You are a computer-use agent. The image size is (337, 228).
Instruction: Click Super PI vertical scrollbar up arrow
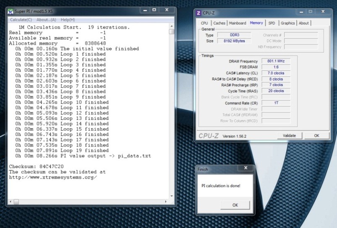click(x=172, y=26)
